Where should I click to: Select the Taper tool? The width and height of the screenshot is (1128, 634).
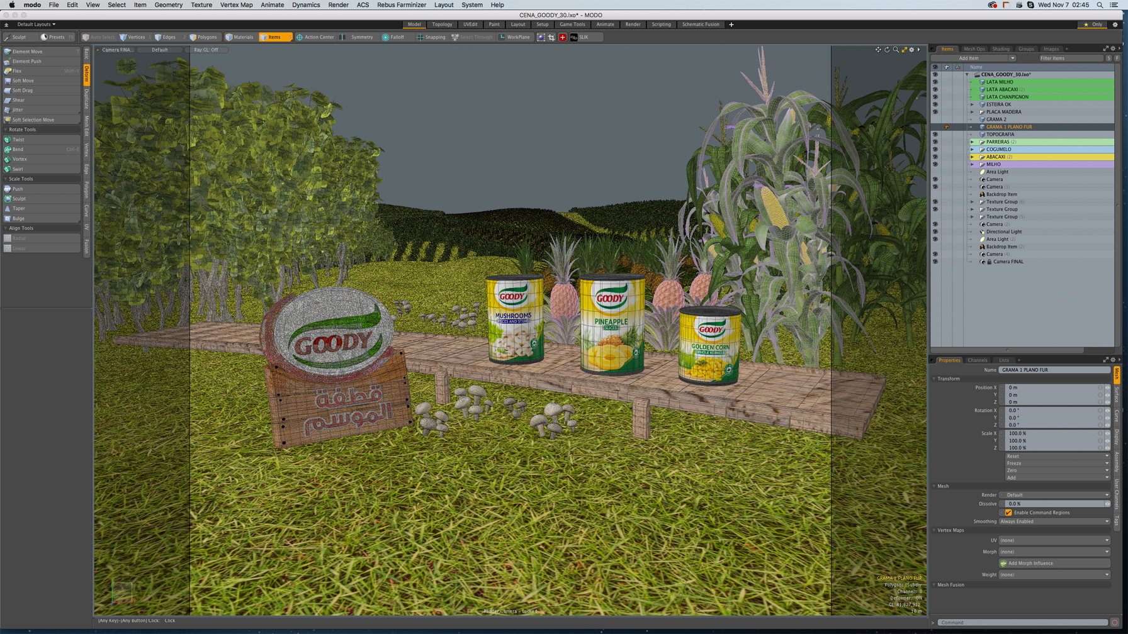(42, 208)
